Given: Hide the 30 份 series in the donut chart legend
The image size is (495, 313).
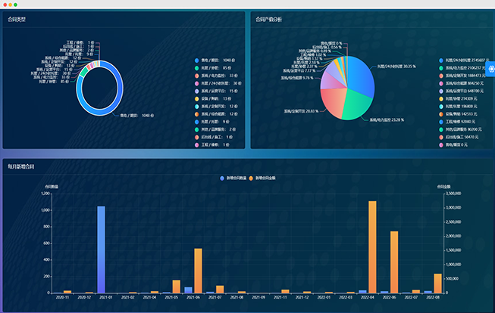Looking at the screenshot, I should tap(198, 82).
